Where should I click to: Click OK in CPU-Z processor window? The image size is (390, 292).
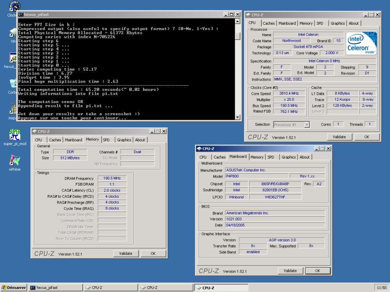click(367, 137)
